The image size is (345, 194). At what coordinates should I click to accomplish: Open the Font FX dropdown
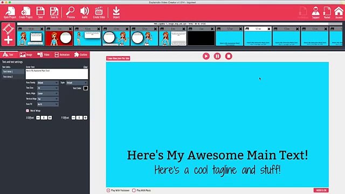coord(48,104)
